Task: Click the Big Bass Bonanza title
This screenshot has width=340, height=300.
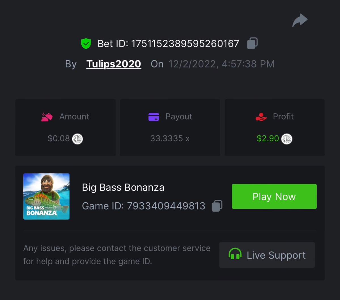Action: (123, 188)
